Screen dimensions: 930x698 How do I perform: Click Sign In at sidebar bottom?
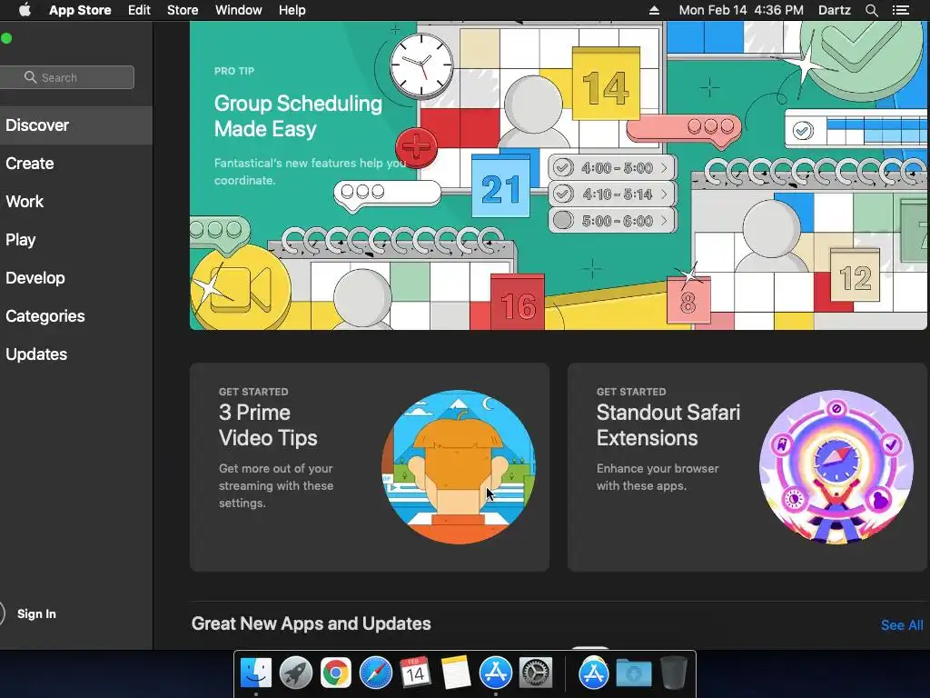pos(36,613)
